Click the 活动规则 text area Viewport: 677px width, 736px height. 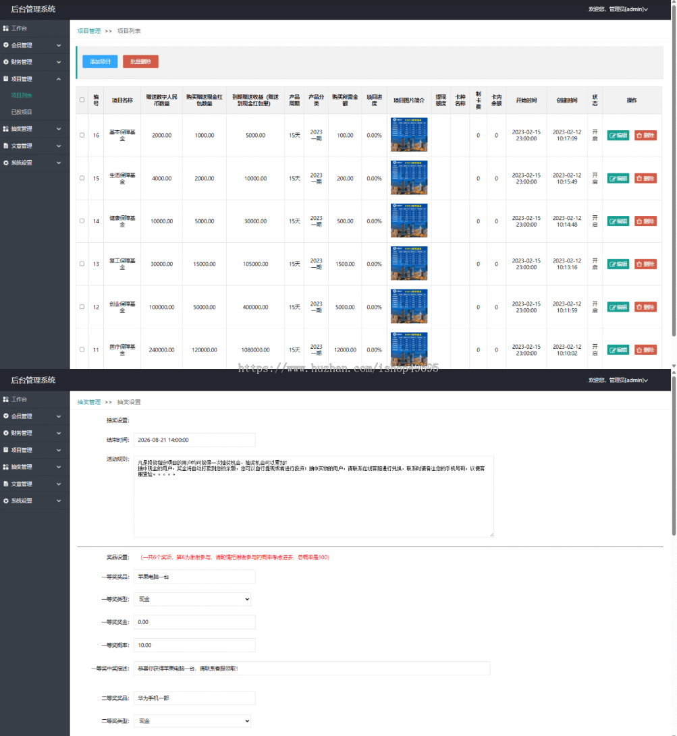[314, 496]
